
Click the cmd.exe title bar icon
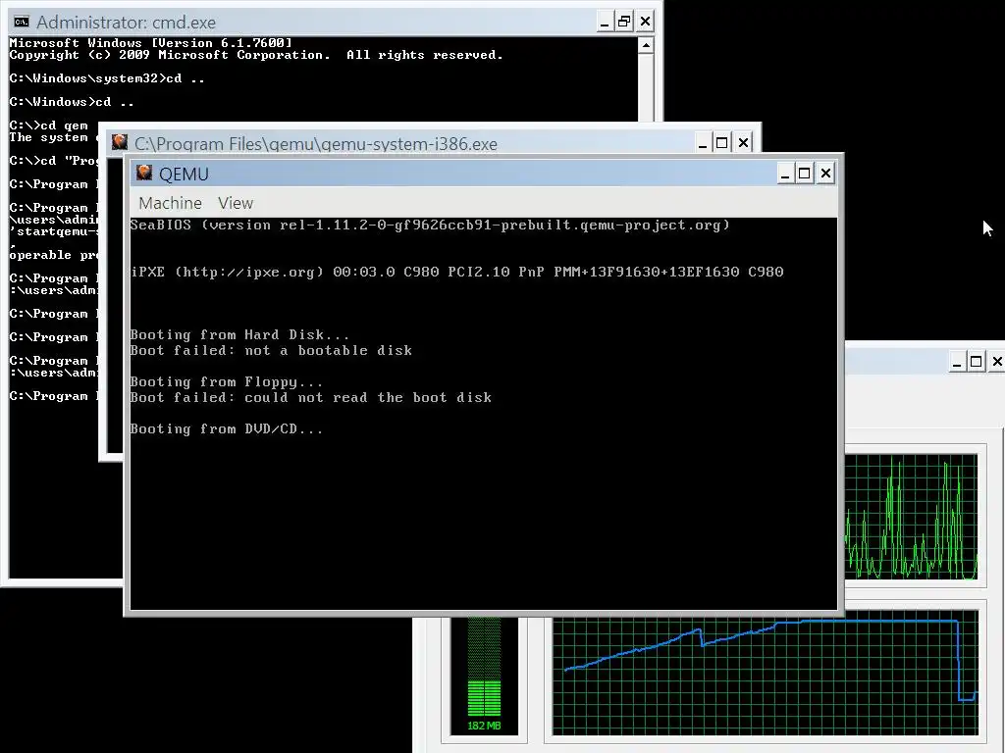point(22,22)
